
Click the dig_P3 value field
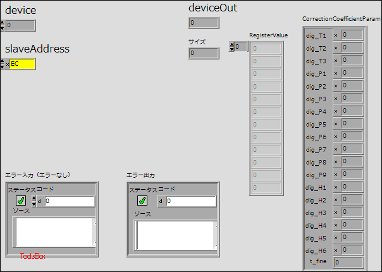coord(352,99)
